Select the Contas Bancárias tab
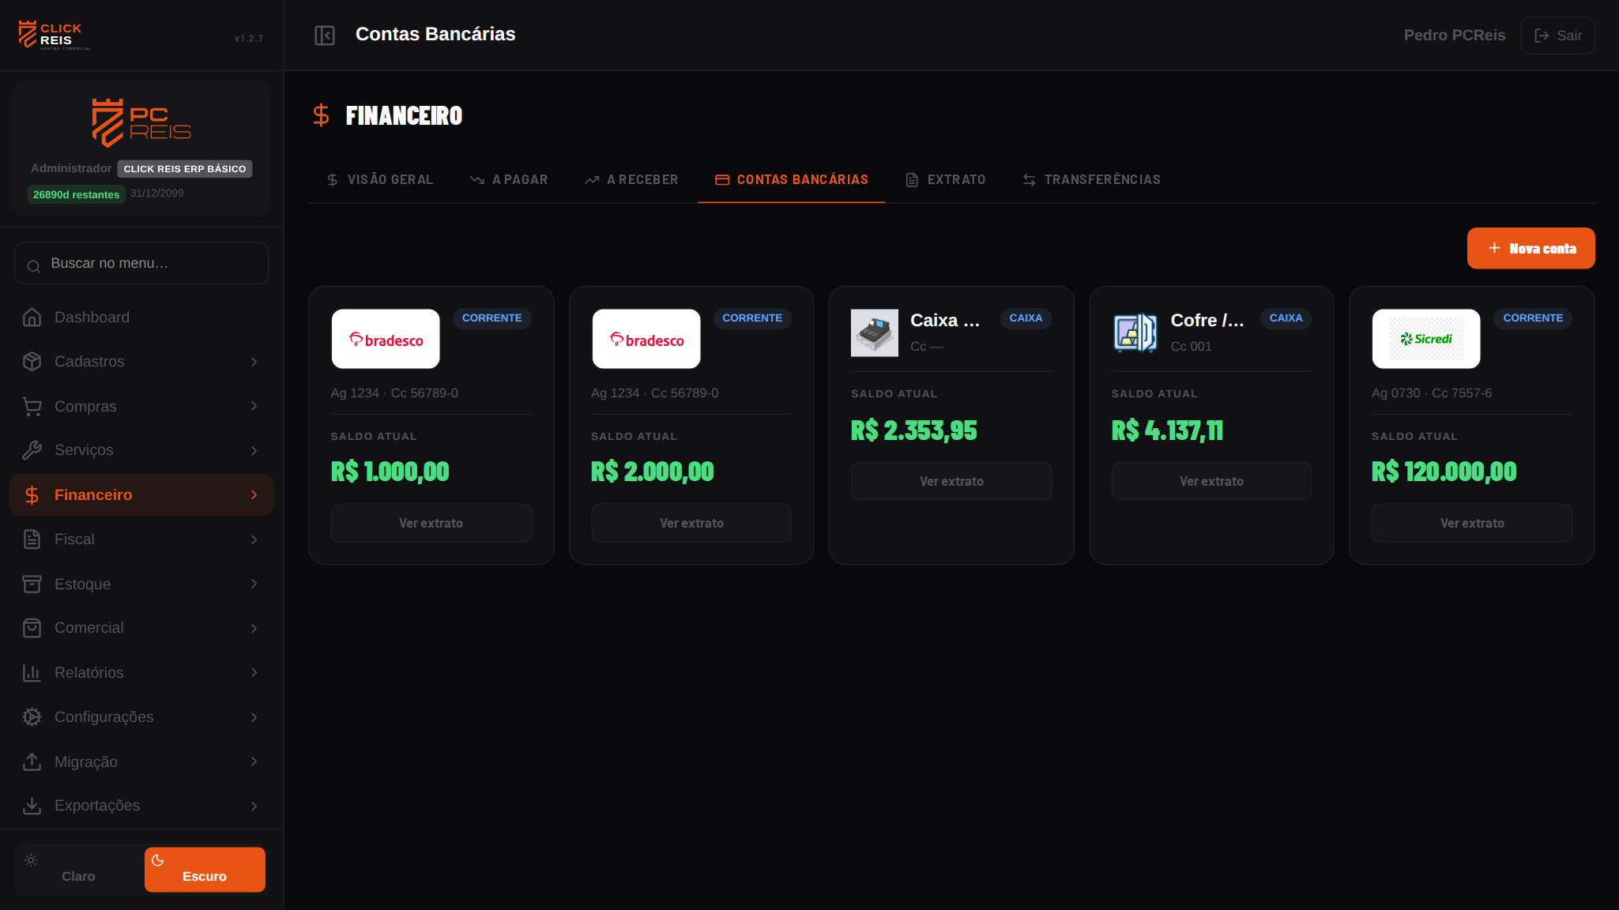 (x=791, y=180)
